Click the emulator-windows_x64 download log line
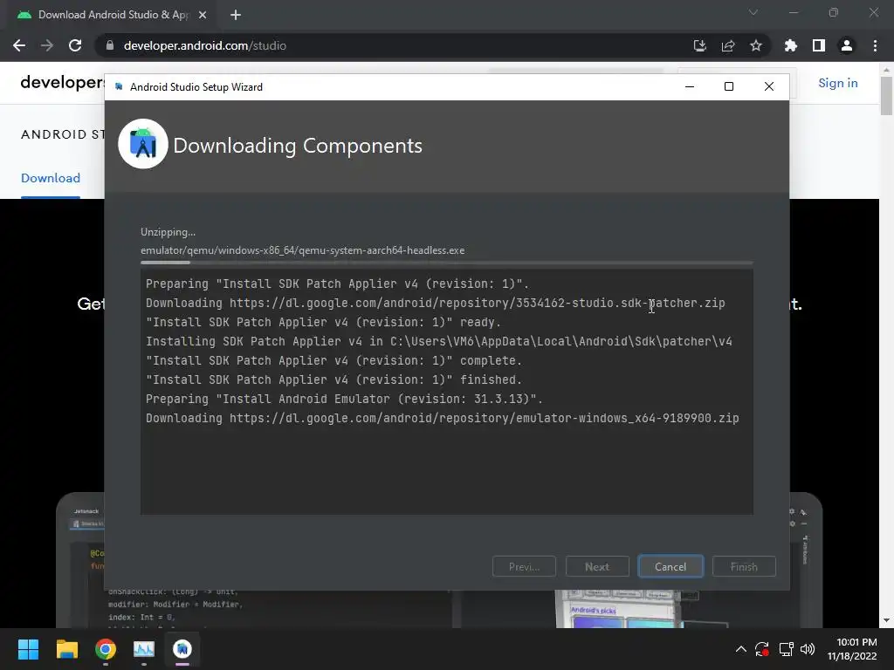The height and width of the screenshot is (670, 894). (442, 418)
